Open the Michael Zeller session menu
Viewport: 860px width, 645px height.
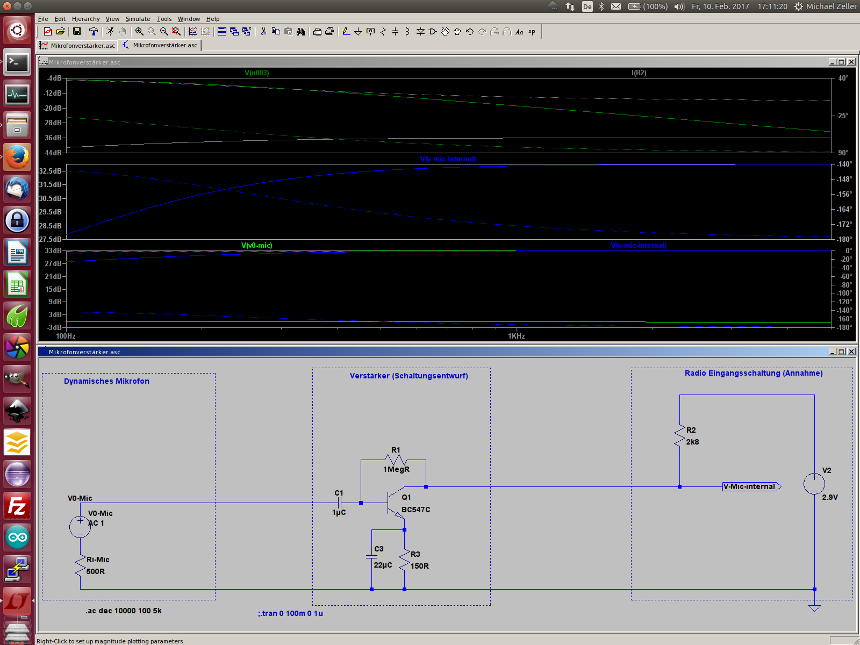click(x=826, y=6)
